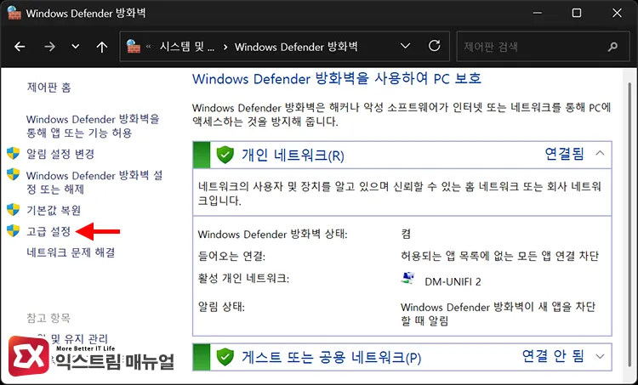638x385 pixels.
Task: Maximize the Windows Defender 방화벽 window
Action: pos(577,13)
